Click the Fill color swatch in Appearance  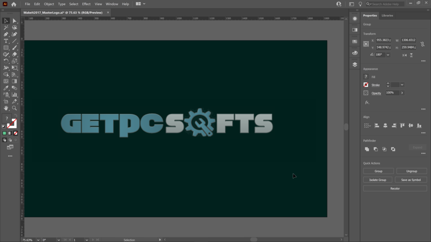tap(366, 77)
